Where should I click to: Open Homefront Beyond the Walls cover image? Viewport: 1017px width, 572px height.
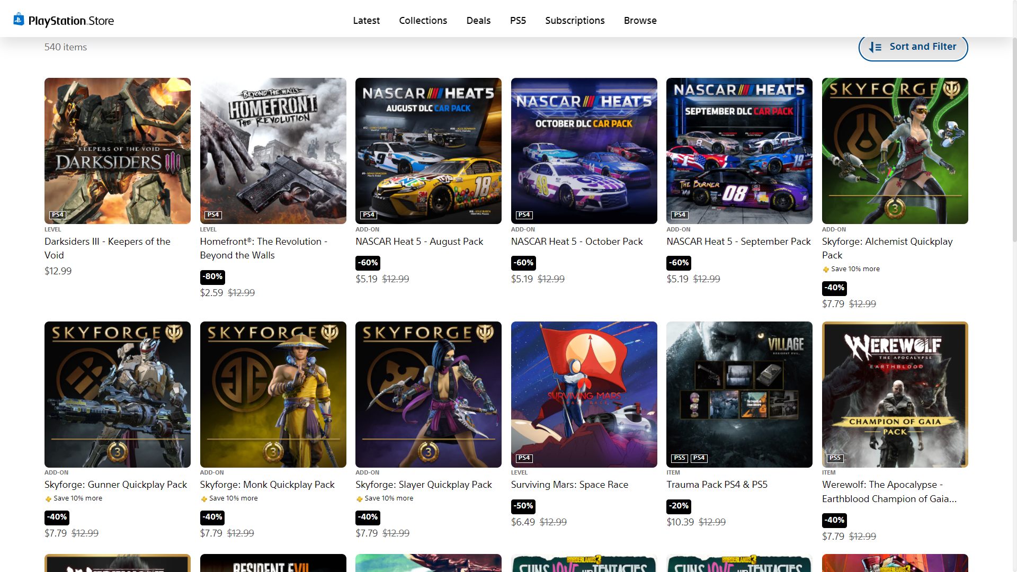[x=273, y=151]
